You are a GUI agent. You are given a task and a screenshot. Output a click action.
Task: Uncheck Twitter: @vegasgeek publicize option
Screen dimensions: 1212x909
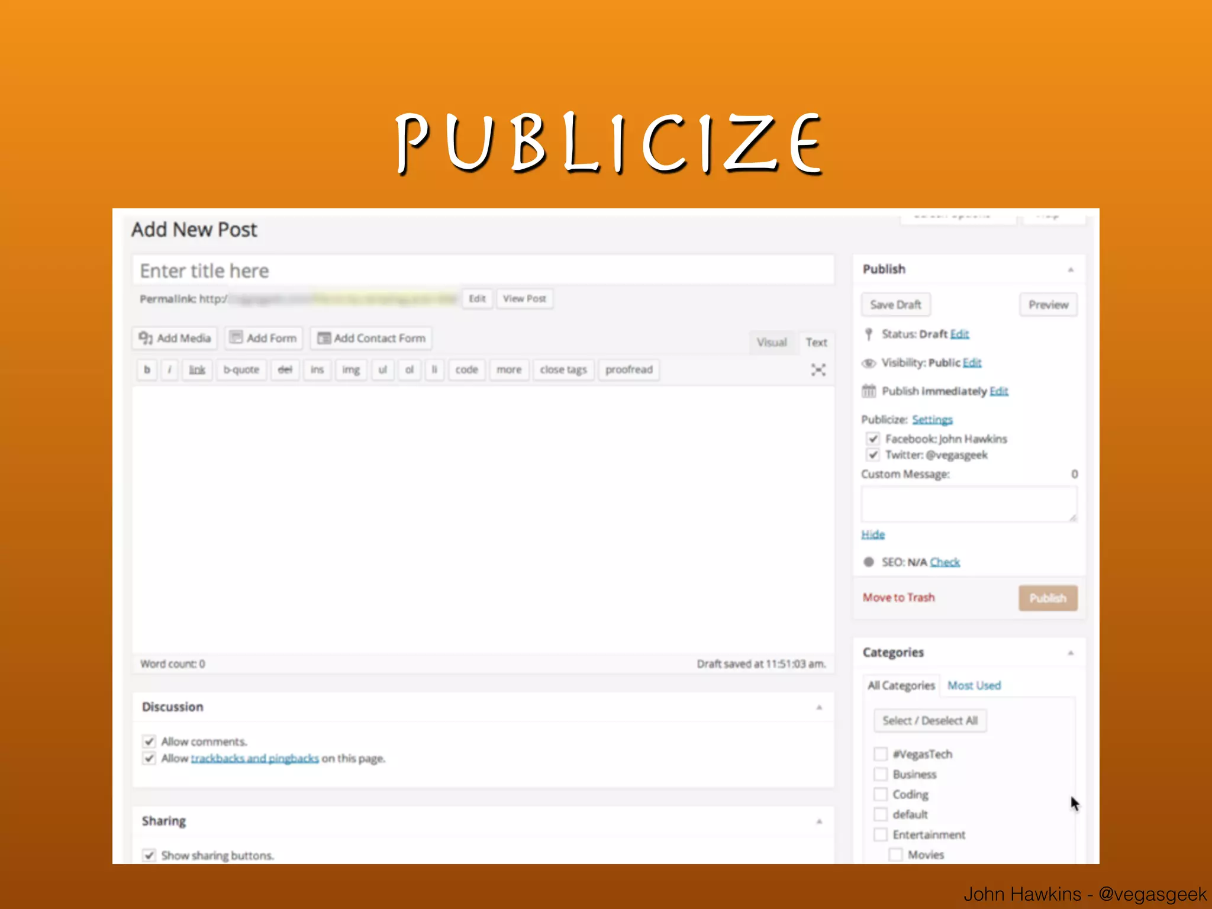[x=873, y=455]
